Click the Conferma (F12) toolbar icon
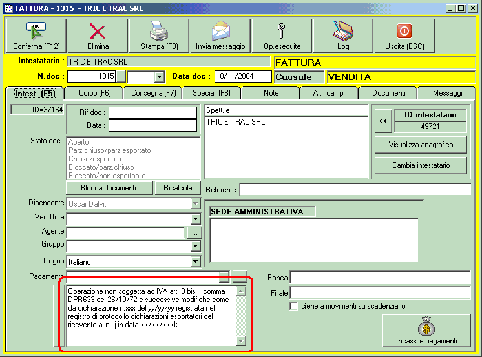This screenshot has height=357, width=482. 36,31
